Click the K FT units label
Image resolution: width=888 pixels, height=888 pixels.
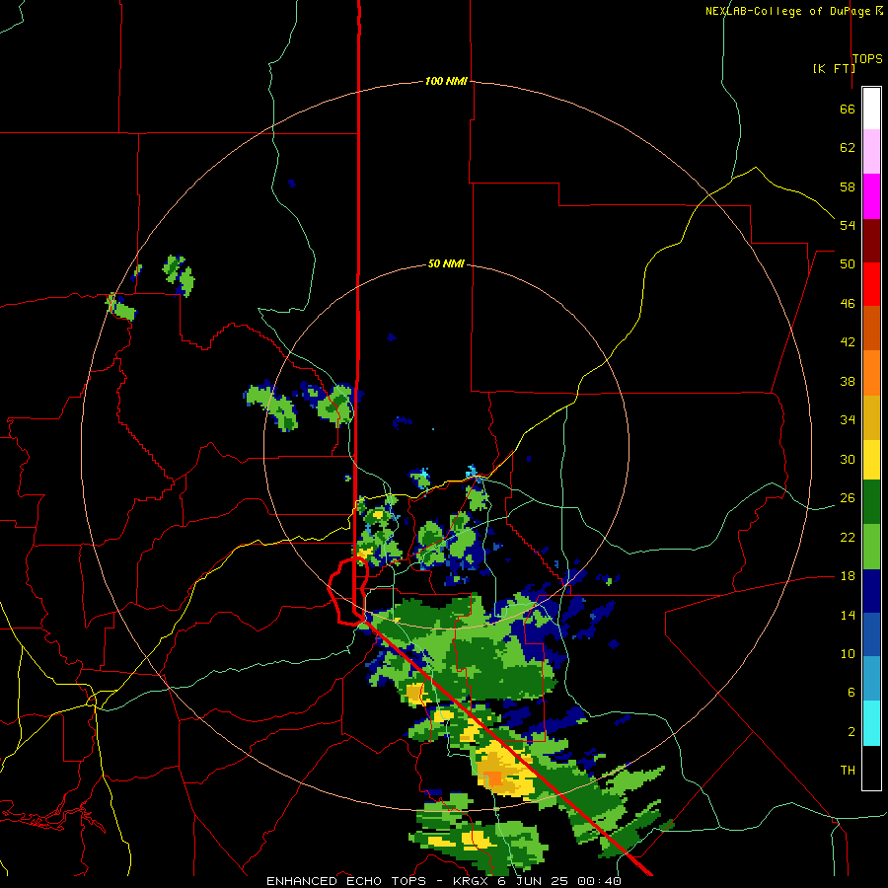834,68
